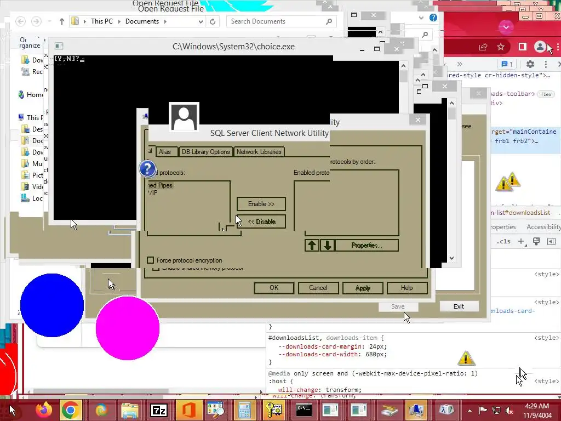Click the muted speaker tray icon
Screen dimensions: 561x421
click(x=509, y=411)
